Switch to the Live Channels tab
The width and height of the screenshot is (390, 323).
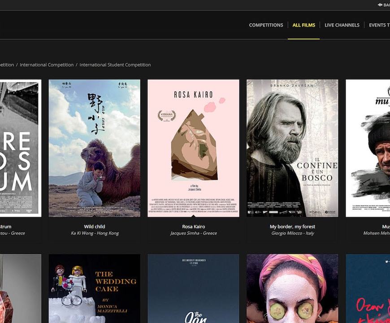pyautogui.click(x=342, y=25)
